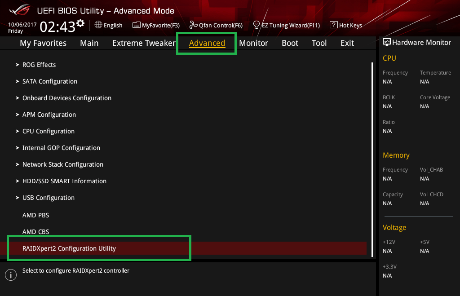Expand APM Configuration arrow
Screen dimensions: 460x296
click(18, 115)
